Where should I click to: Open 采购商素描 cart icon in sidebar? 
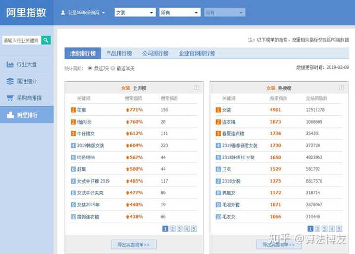(x=10, y=98)
